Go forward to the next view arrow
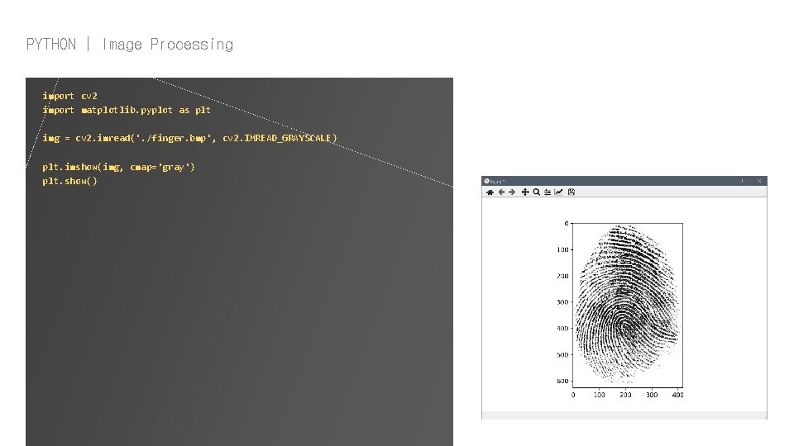 click(x=512, y=192)
